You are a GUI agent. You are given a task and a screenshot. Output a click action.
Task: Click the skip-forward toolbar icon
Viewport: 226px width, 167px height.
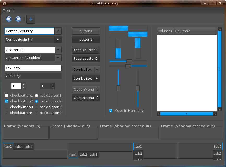(18, 19)
